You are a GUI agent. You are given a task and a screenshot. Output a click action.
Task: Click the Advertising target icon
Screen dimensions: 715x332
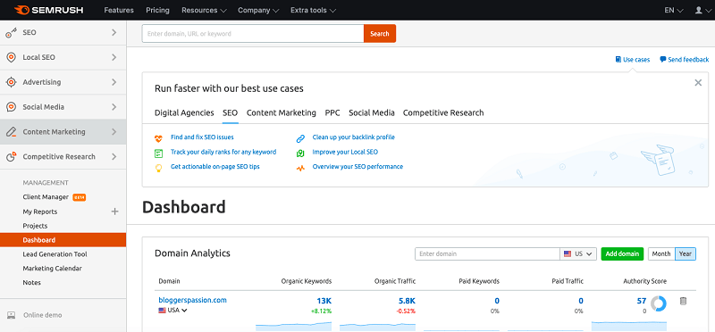pyautogui.click(x=11, y=82)
